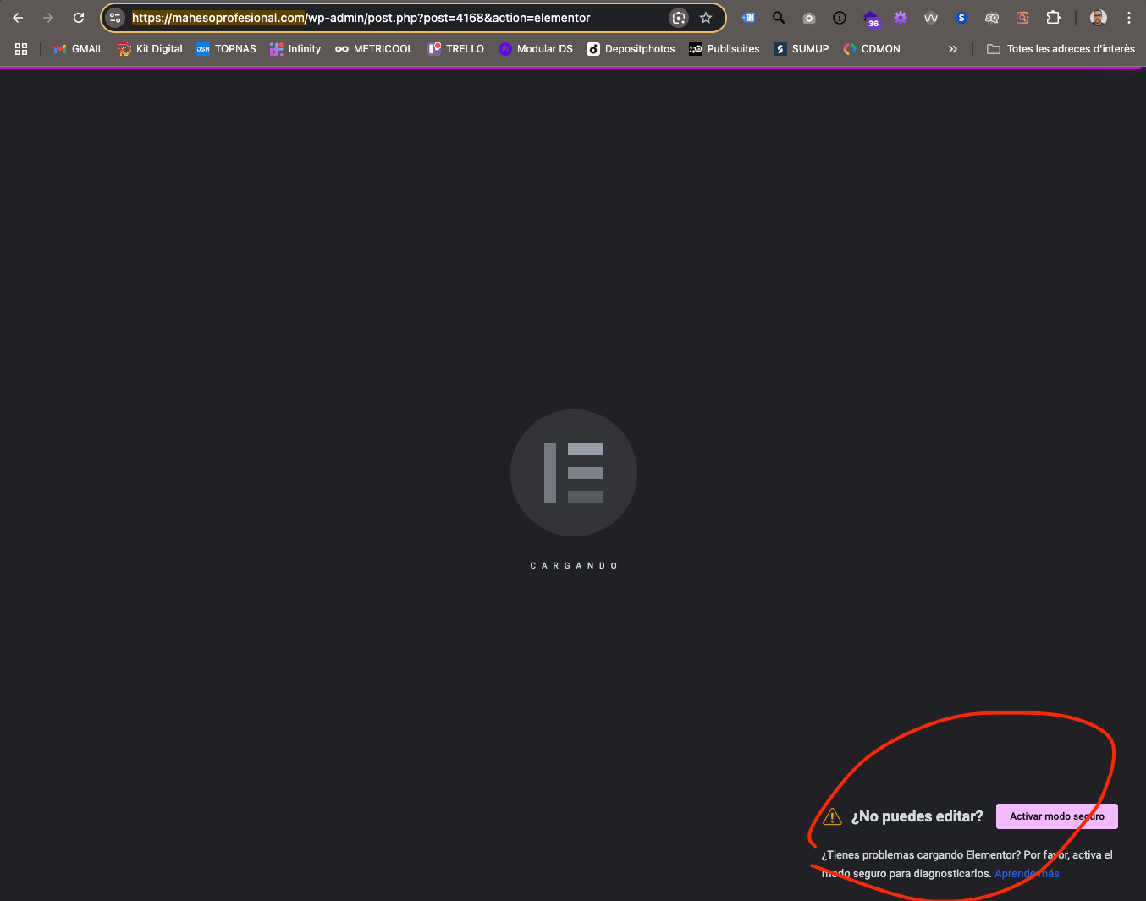The height and width of the screenshot is (901, 1146).
Task: Open the Totes les adreces d'interès folder
Action: point(1061,49)
